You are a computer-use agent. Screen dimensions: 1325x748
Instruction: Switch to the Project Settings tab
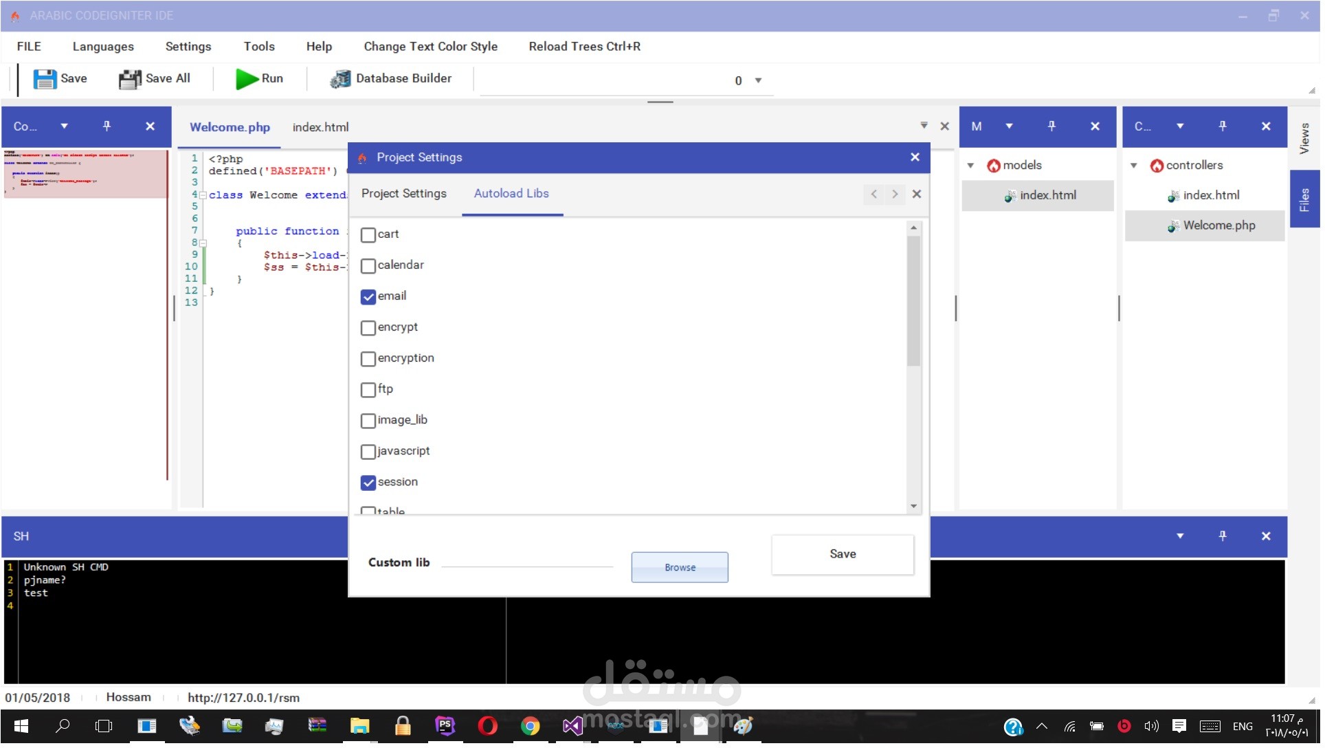[x=404, y=194]
